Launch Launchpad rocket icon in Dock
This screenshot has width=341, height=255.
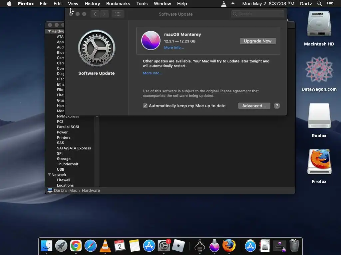click(x=61, y=246)
